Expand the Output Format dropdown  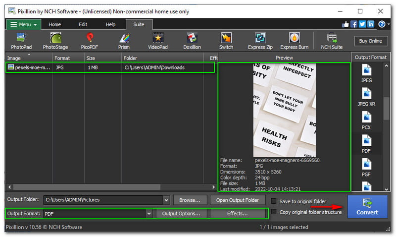coord(148,213)
